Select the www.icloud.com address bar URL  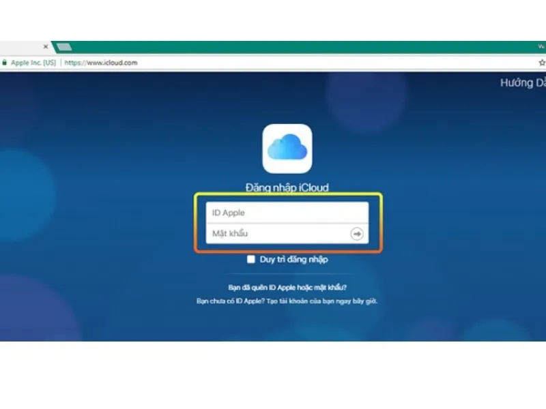101,63
